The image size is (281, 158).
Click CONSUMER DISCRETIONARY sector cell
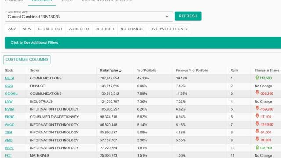click(x=54, y=117)
